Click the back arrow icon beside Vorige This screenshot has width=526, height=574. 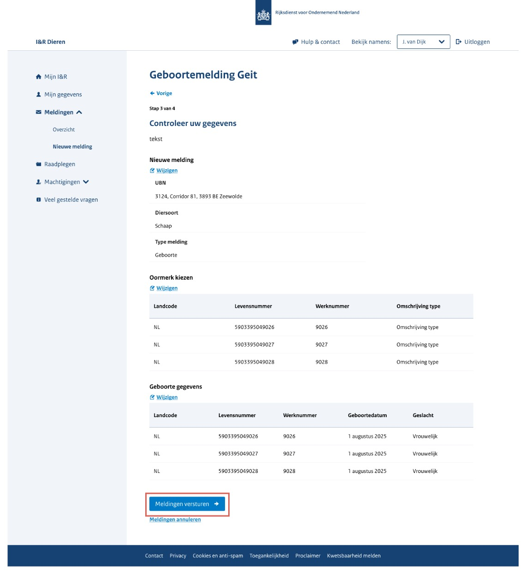pos(152,93)
